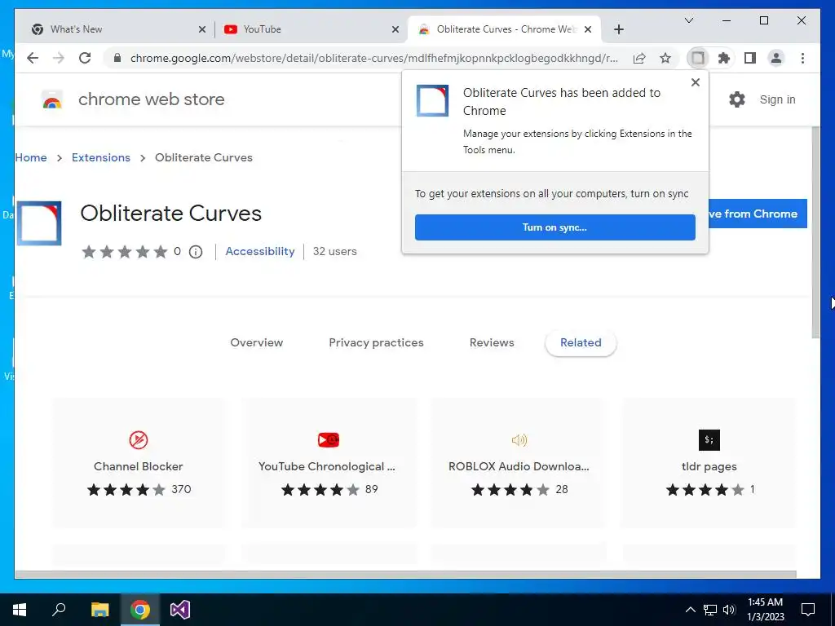Open the tab search dropdown arrow
835x626 pixels.
pyautogui.click(x=688, y=20)
